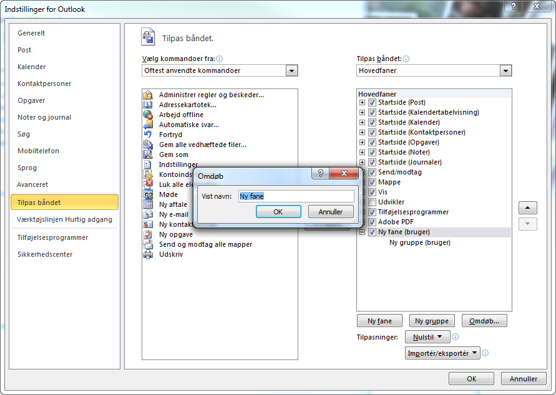The width and height of the screenshot is (556, 395).
Task: Click the Tilpas båndet header icon
Action: (148, 37)
